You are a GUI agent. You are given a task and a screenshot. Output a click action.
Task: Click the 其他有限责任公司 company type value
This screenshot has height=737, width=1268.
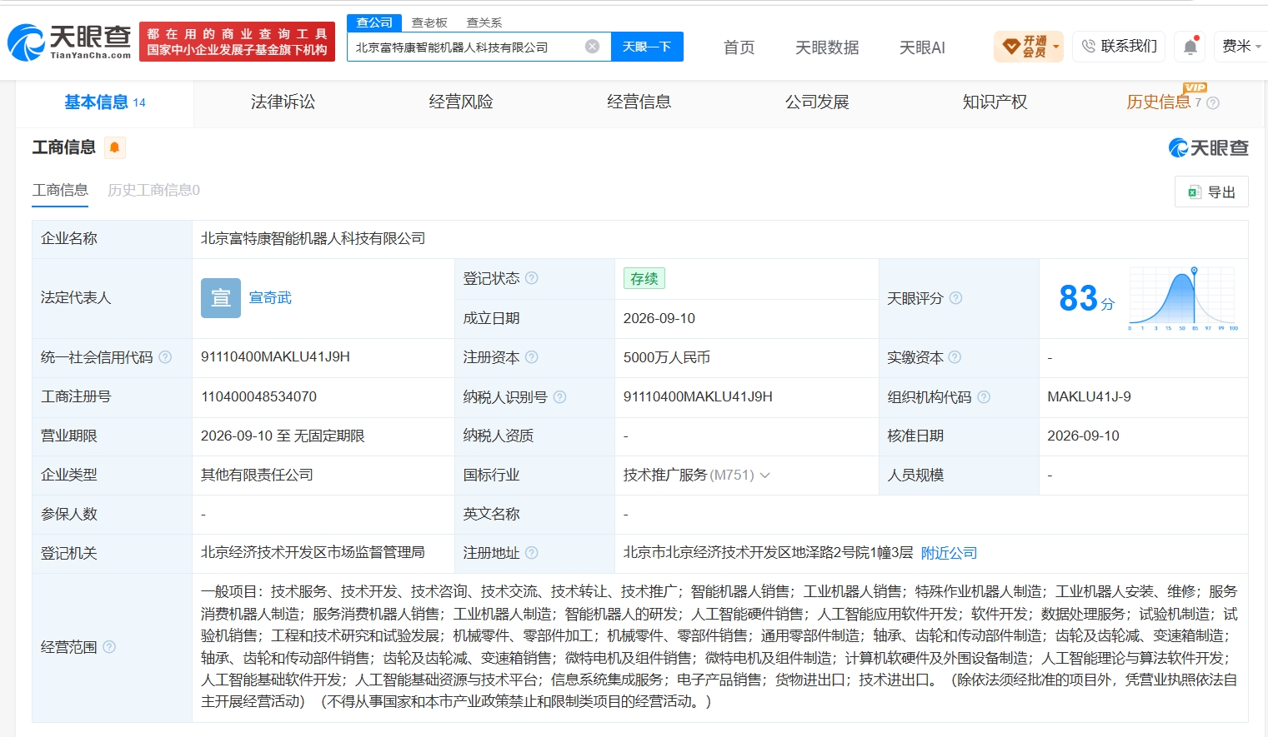pyautogui.click(x=257, y=476)
